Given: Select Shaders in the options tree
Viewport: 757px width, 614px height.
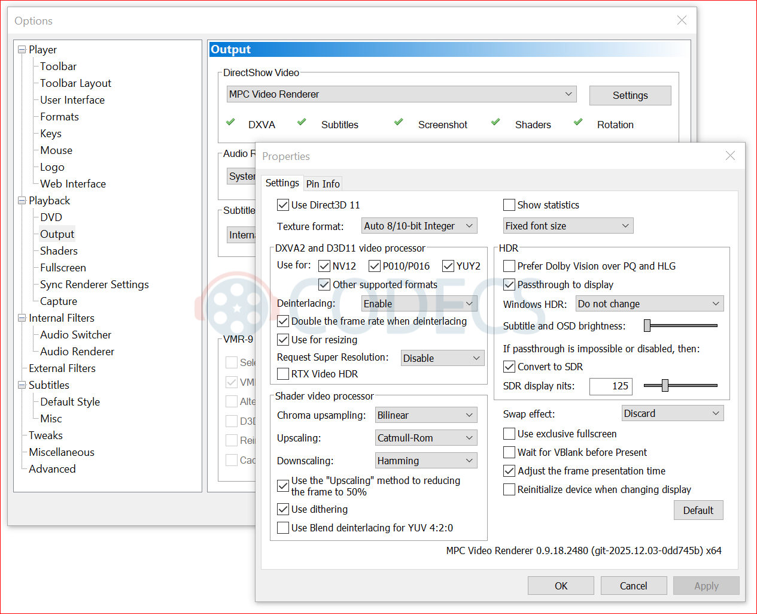Looking at the screenshot, I should pyautogui.click(x=59, y=251).
